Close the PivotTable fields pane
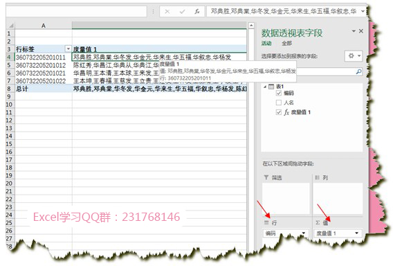 click(361, 31)
